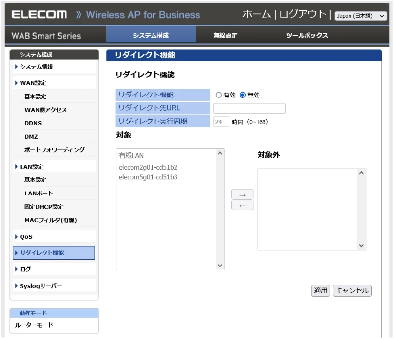Click down arrow of 対象外 list scrollbar
Viewport: 394px width, 339px height.
pyautogui.click(x=361, y=245)
